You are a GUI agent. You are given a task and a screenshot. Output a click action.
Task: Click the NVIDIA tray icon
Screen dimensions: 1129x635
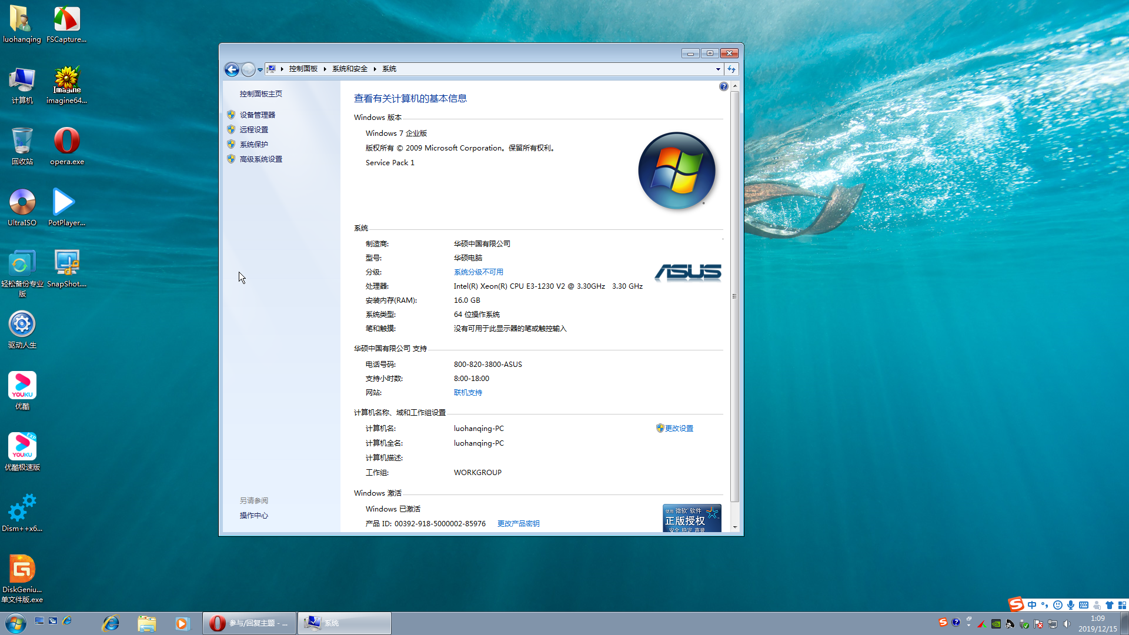coord(996,624)
